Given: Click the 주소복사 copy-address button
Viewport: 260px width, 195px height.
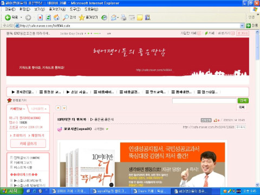Looking at the screenshot, I should 241,127.
